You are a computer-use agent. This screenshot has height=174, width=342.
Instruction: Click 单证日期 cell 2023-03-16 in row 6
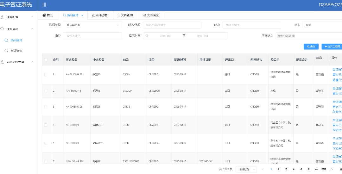(x=206, y=162)
